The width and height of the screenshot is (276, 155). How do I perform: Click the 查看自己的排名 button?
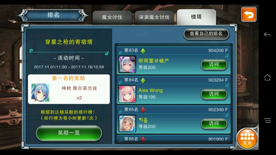tap(206, 34)
